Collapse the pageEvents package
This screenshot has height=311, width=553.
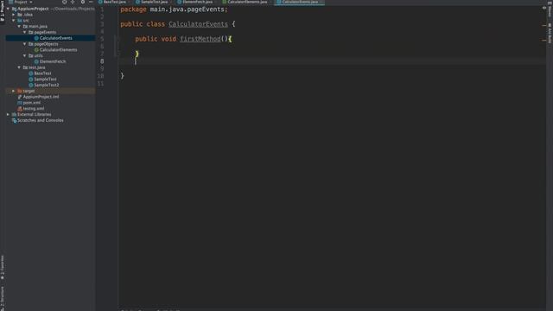[x=25, y=32]
